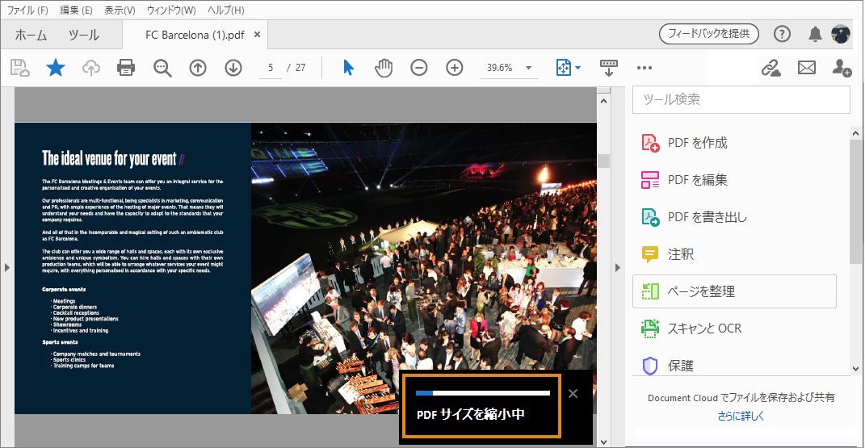The height and width of the screenshot is (448, 865).
Task: Expand the left navigation pane
Action: coord(6,268)
